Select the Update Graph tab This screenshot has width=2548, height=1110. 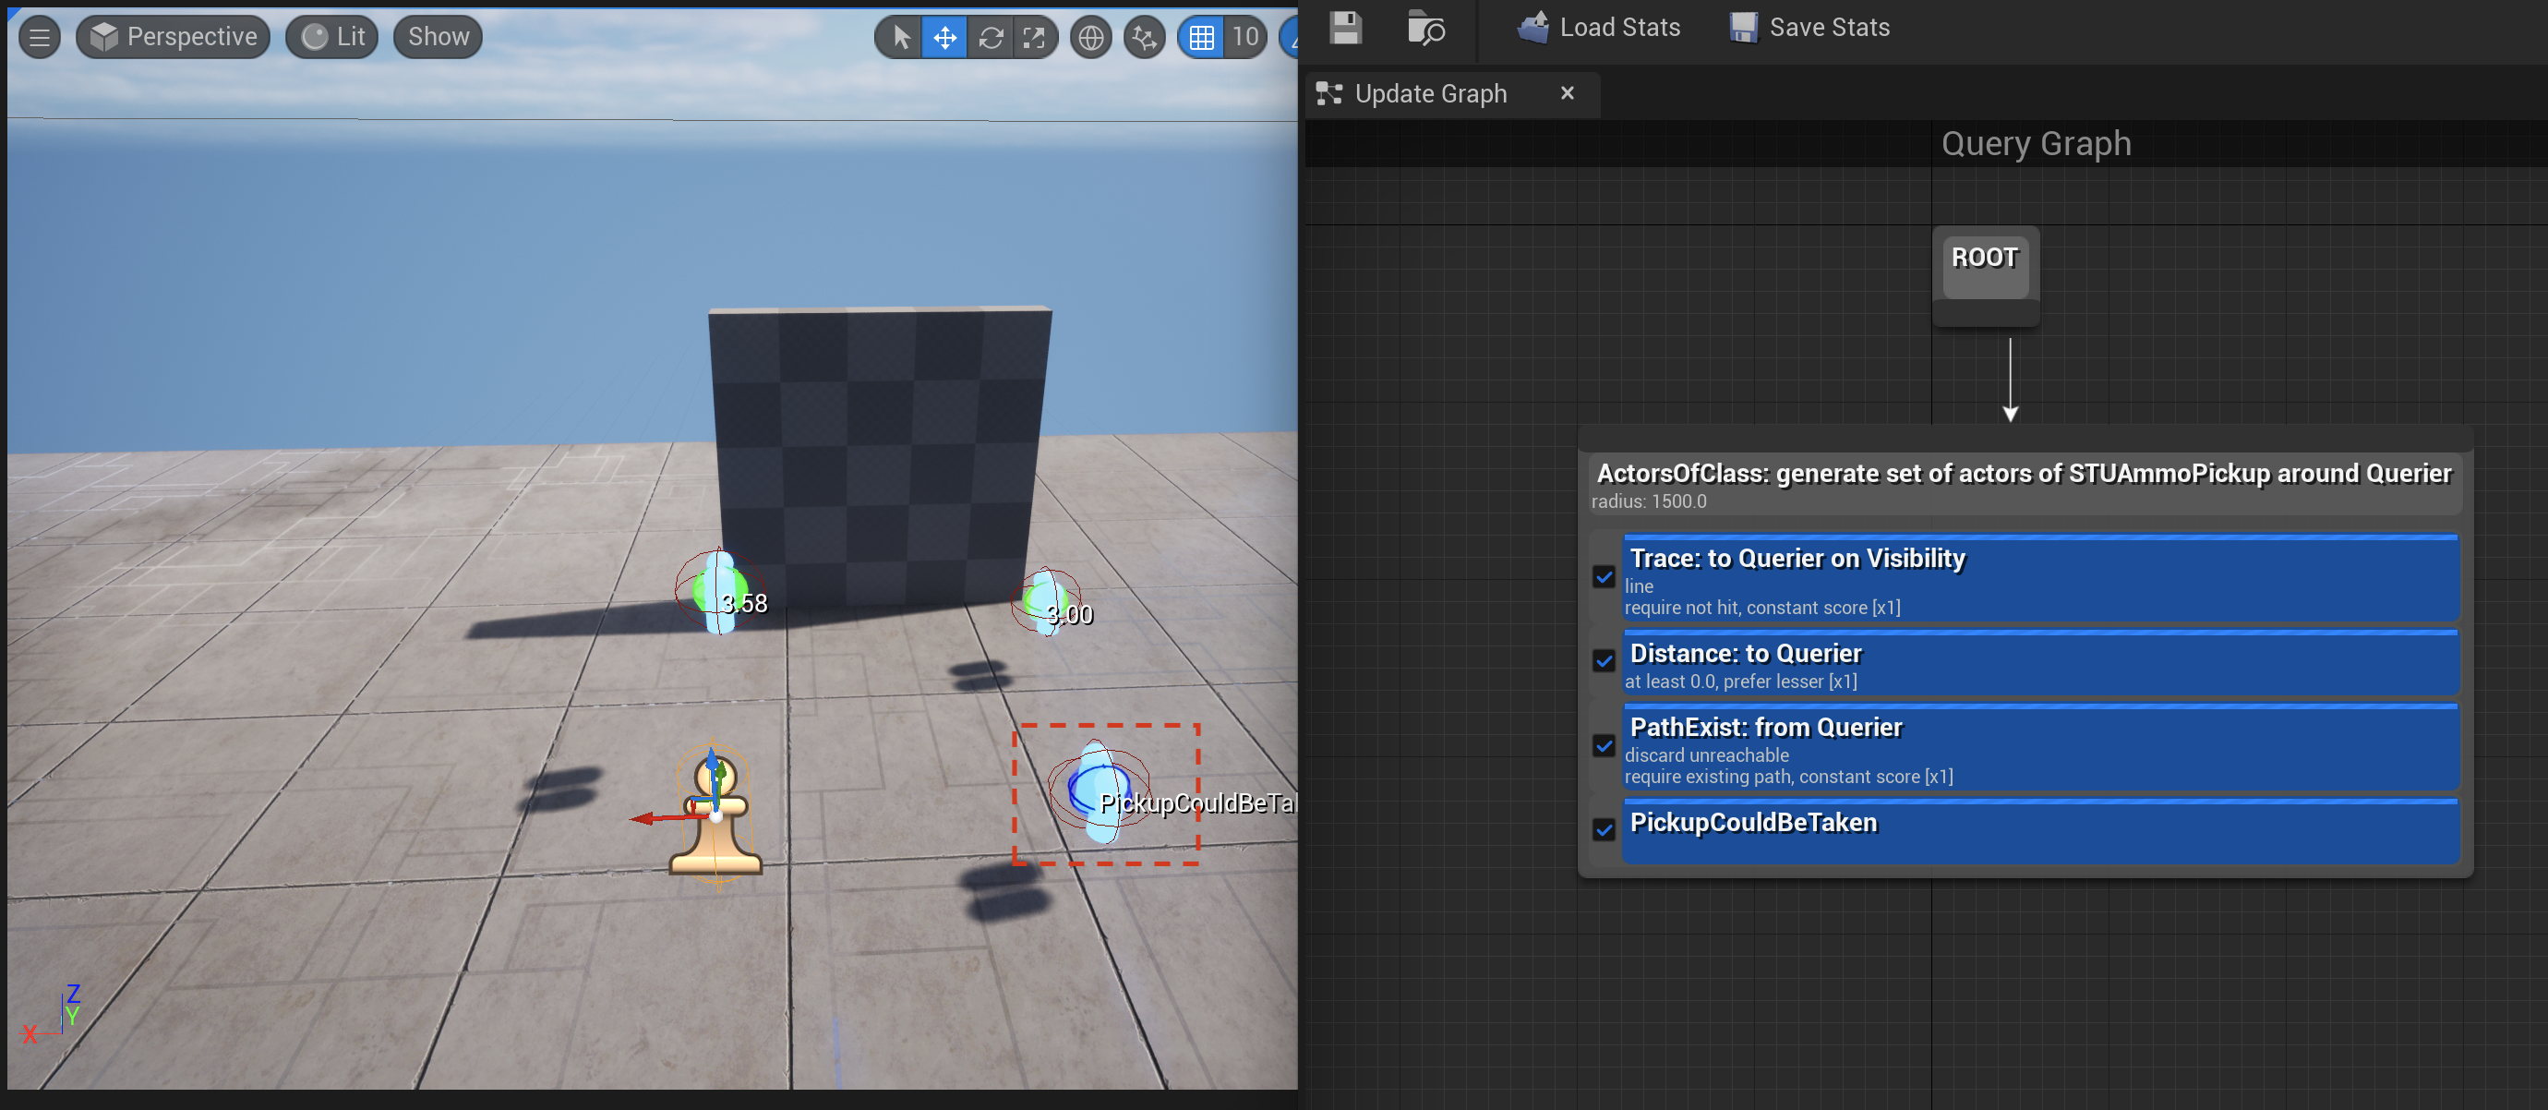[x=1430, y=94]
